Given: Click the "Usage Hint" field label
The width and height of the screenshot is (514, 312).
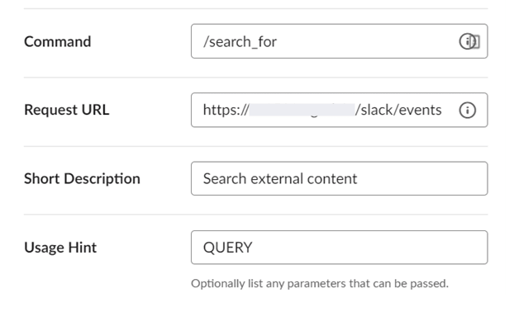Looking at the screenshot, I should (x=60, y=247).
